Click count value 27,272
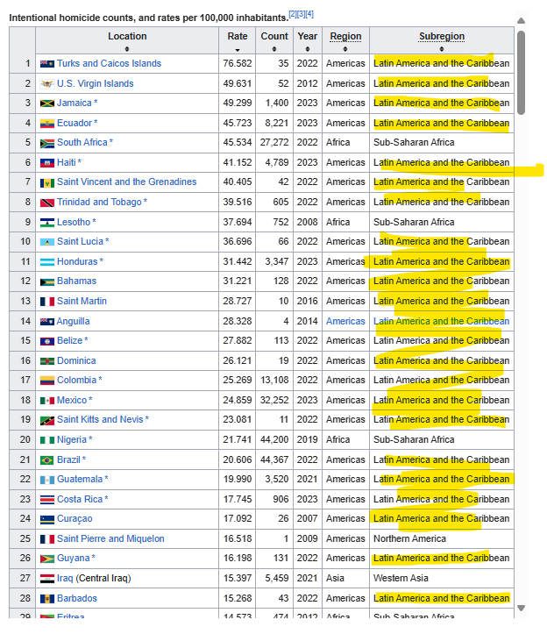This screenshot has width=547, height=634. pyautogui.click(x=274, y=143)
